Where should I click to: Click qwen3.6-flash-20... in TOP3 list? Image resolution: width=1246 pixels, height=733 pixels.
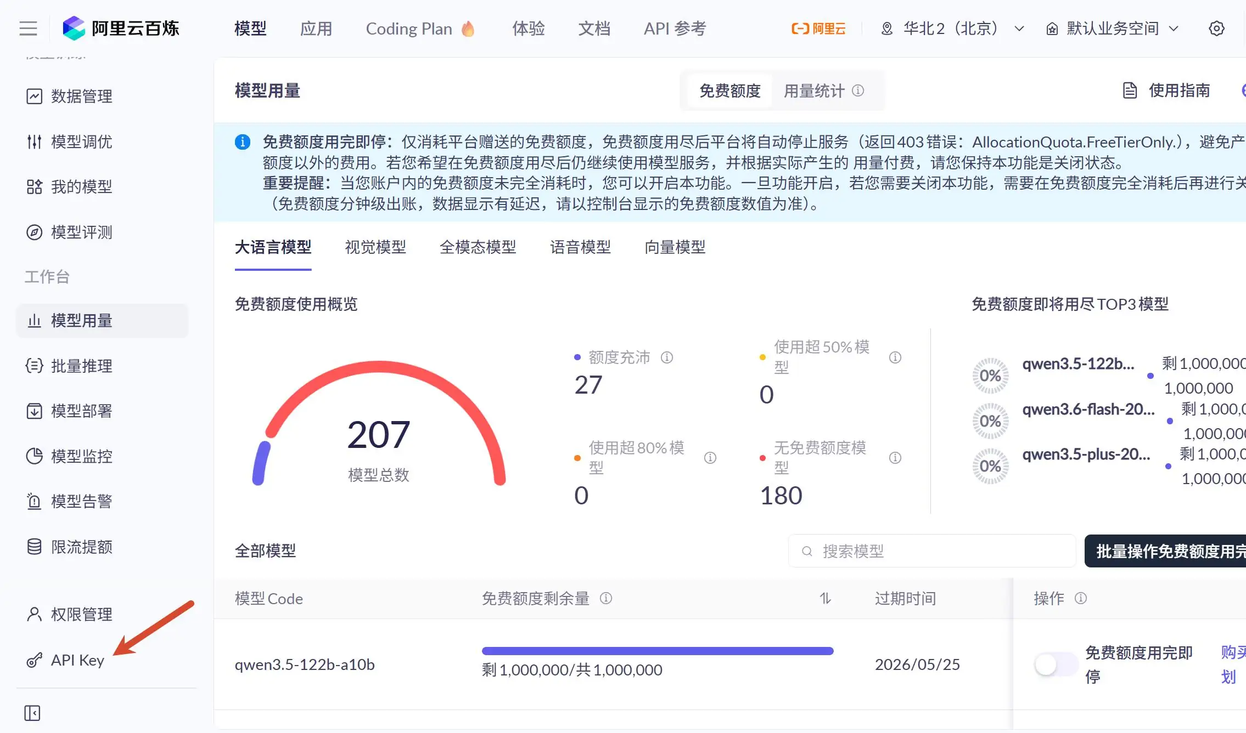click(1088, 410)
